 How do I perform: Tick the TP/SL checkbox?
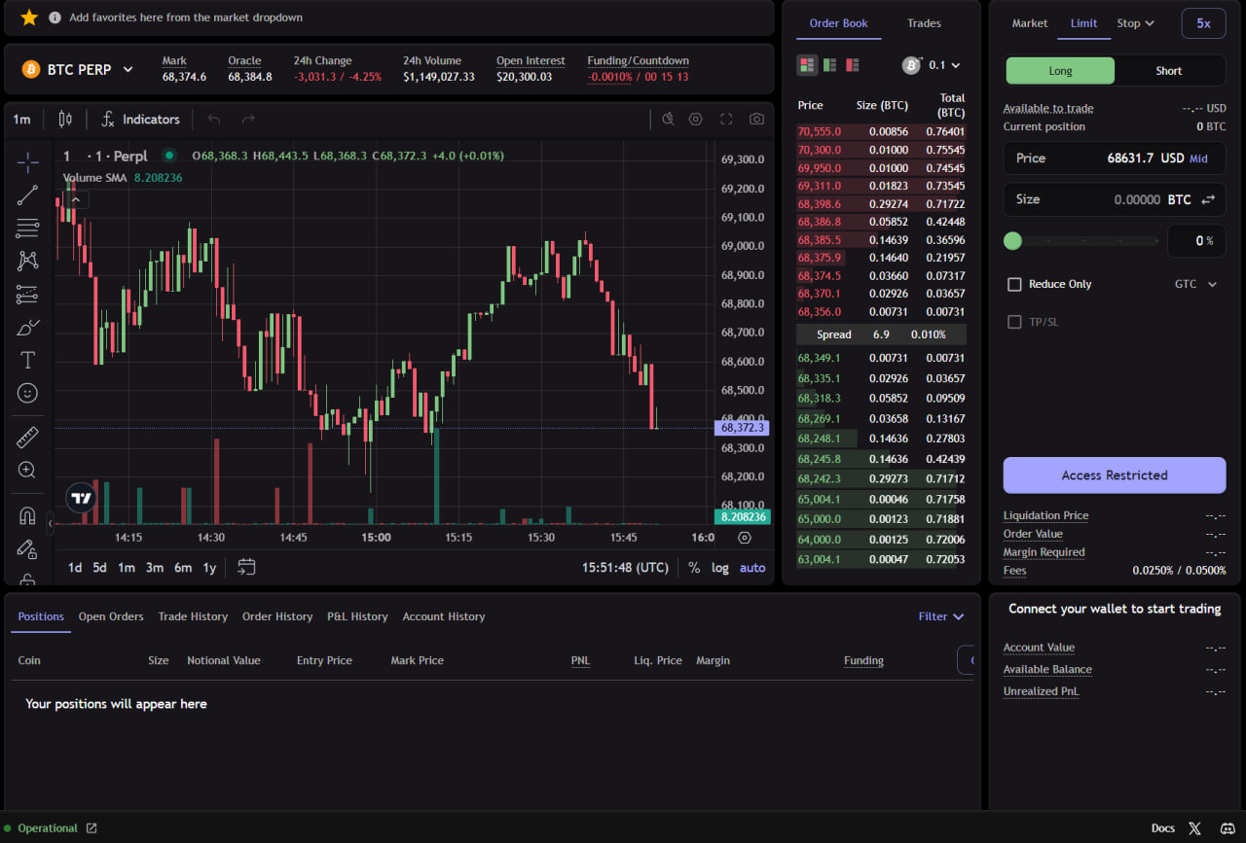click(x=1014, y=322)
